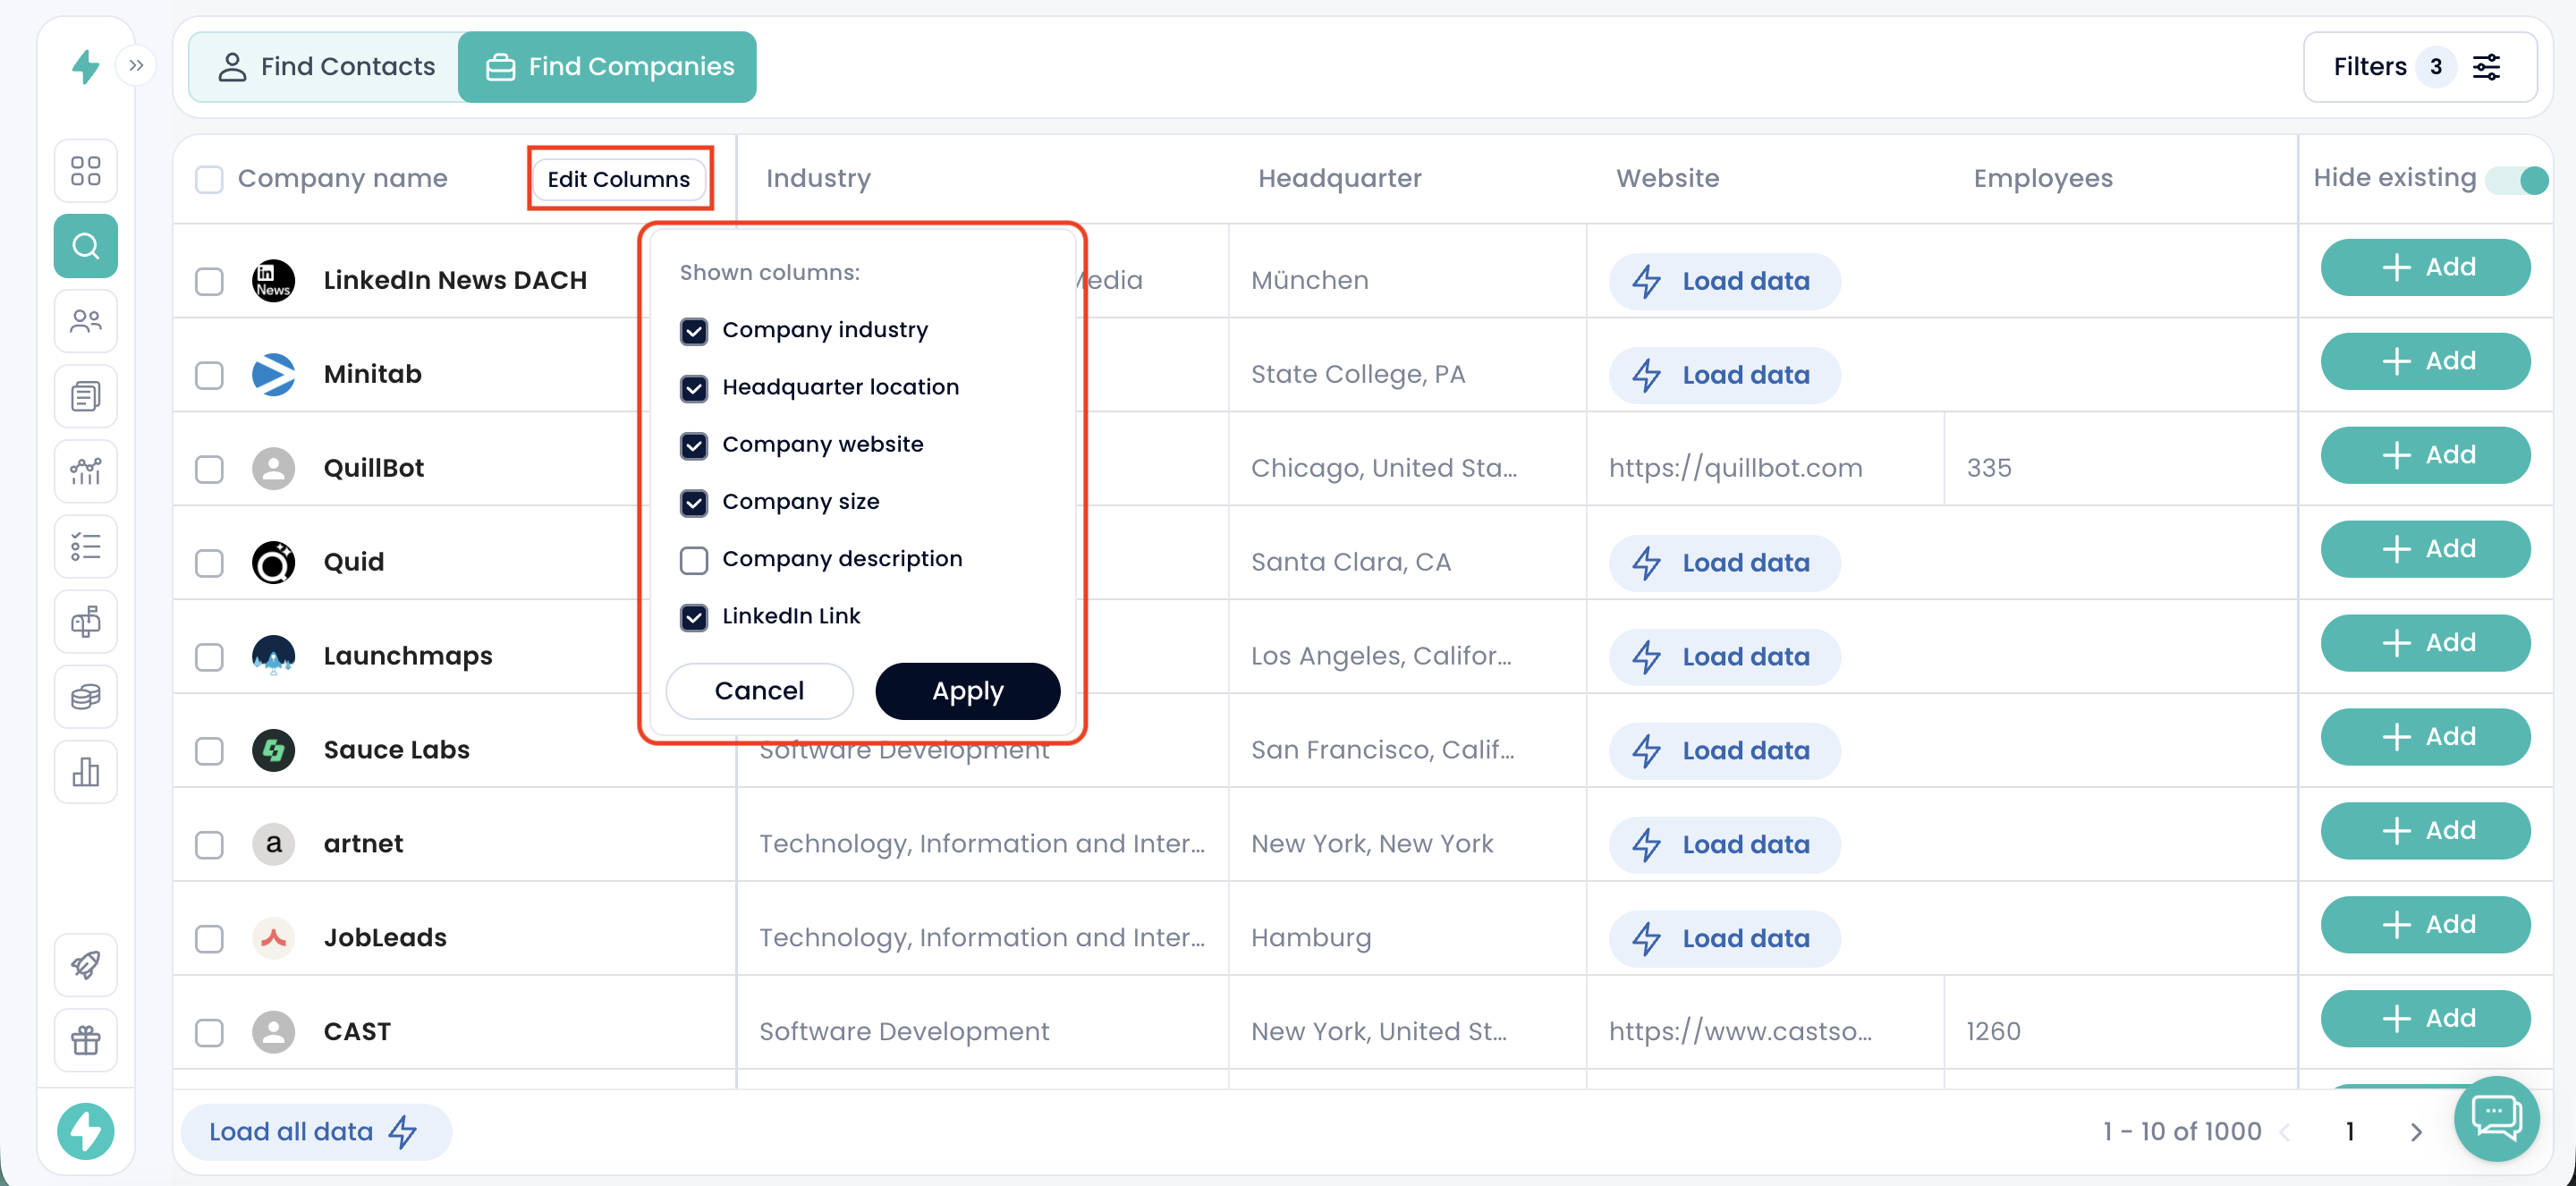
Task: Select the Minitab row checkbox
Action: point(209,375)
